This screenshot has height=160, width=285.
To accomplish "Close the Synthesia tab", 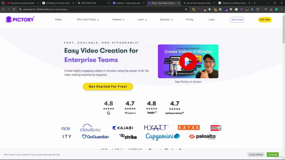I will 143,3.
